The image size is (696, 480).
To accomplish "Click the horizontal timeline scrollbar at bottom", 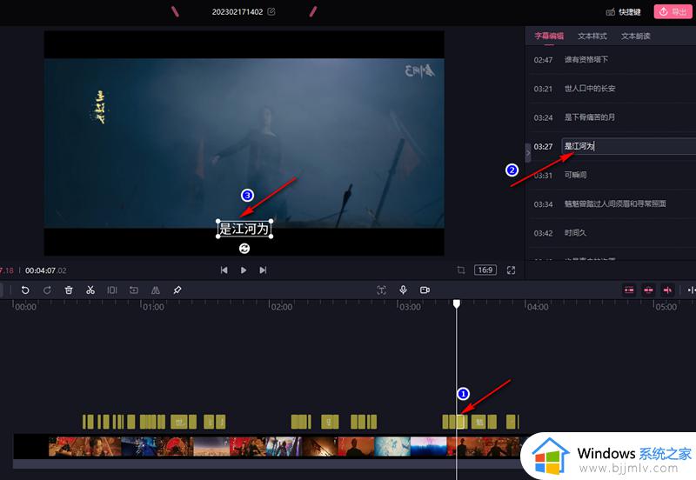I will tap(266, 464).
